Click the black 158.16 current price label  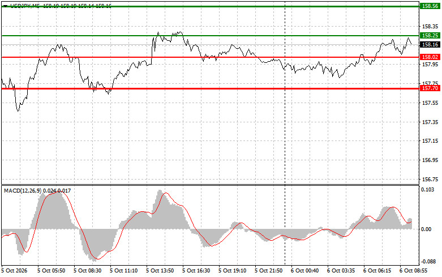[x=430, y=45]
